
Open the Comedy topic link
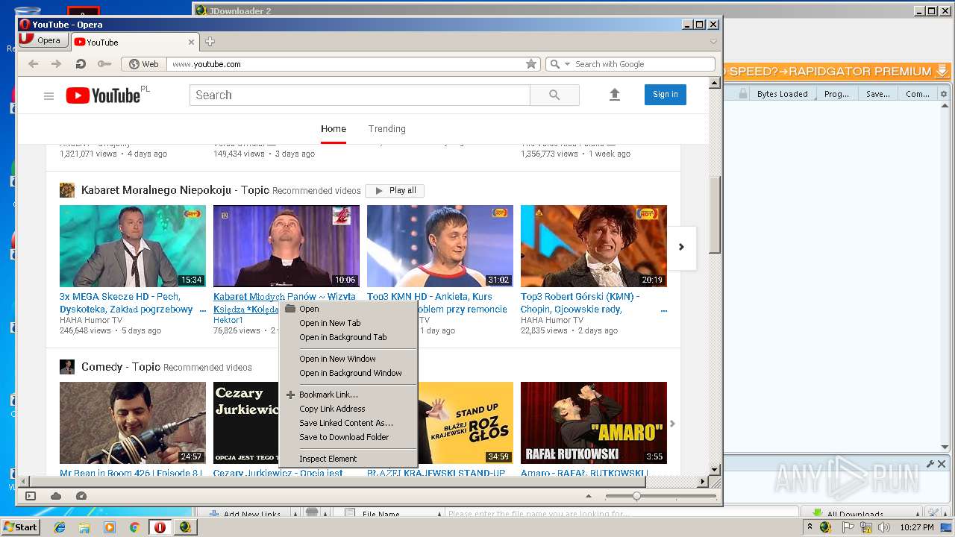click(x=121, y=367)
